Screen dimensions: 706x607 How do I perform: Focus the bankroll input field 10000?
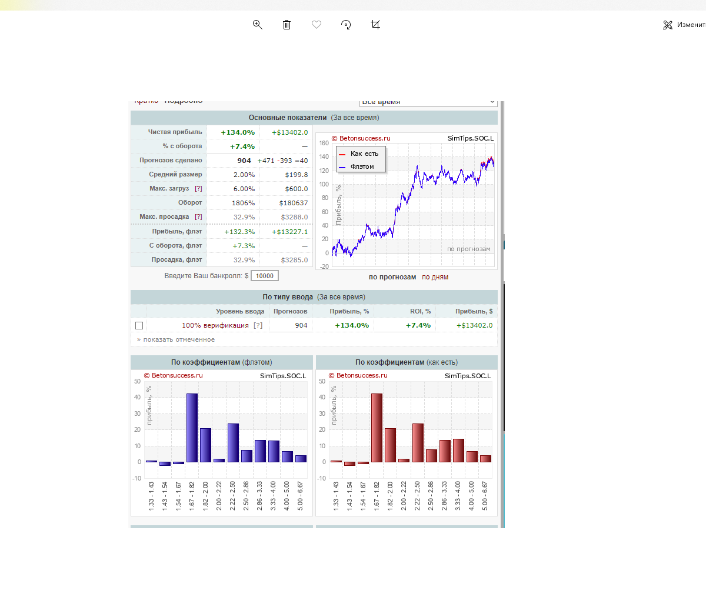tap(265, 276)
